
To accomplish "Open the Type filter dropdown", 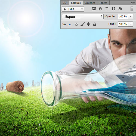I will (x=73, y=9).
